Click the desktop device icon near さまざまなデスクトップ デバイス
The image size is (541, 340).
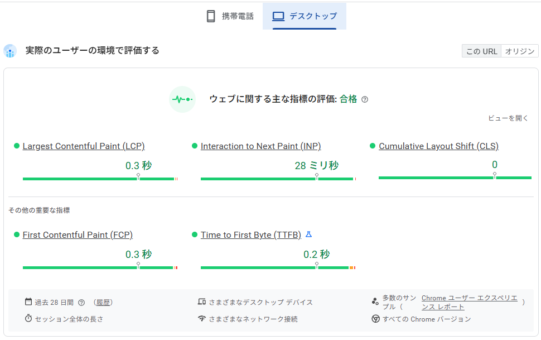pos(202,301)
